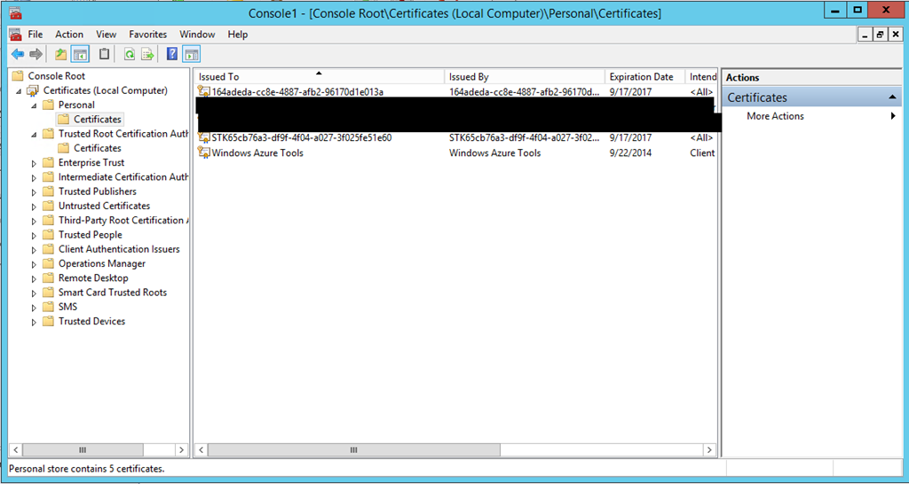Click the Refresh toolbar icon
The image size is (909, 484).
tap(130, 54)
